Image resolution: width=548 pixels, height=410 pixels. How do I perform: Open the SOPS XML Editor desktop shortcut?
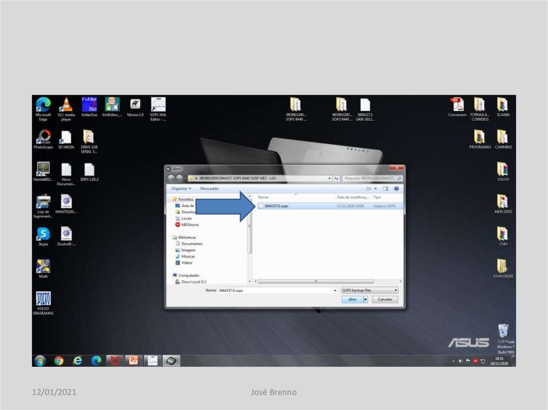tap(158, 105)
